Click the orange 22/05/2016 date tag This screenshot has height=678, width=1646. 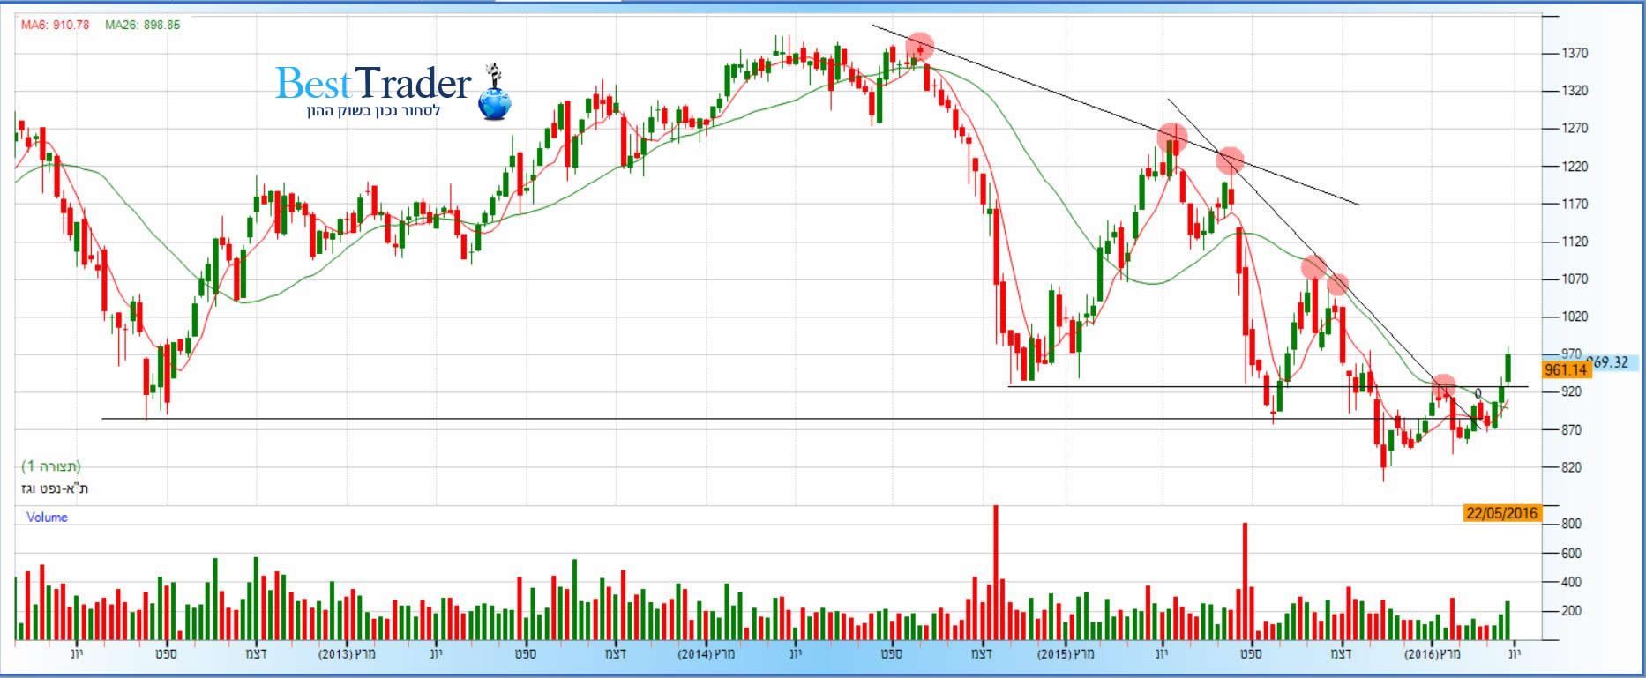(x=1501, y=513)
